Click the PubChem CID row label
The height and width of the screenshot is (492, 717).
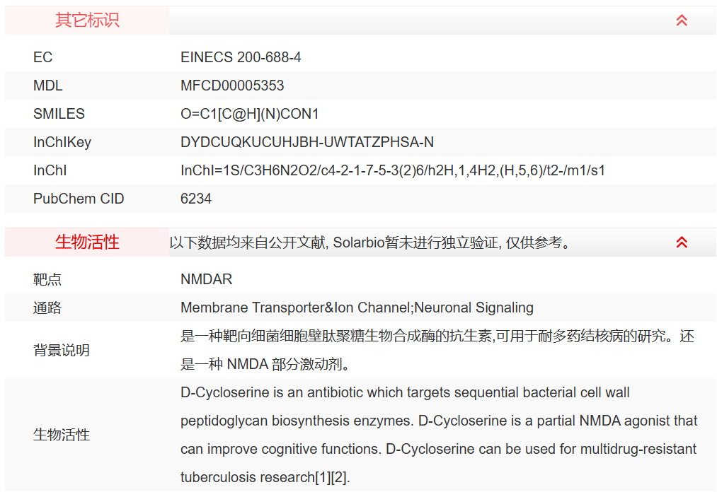click(x=79, y=199)
